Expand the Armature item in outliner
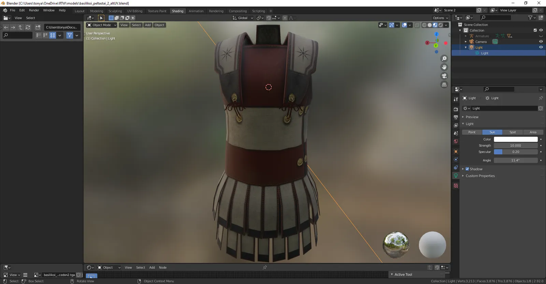Screen dimensions: 546x284 point(466,36)
